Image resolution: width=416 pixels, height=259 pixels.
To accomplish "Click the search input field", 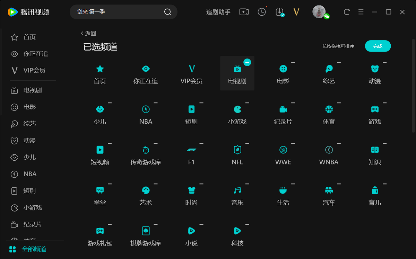I will pos(118,11).
